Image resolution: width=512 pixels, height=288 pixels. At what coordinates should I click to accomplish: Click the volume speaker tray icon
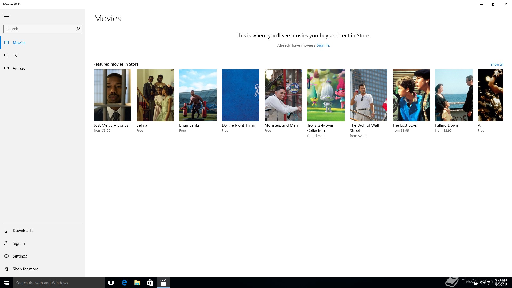(x=482, y=283)
